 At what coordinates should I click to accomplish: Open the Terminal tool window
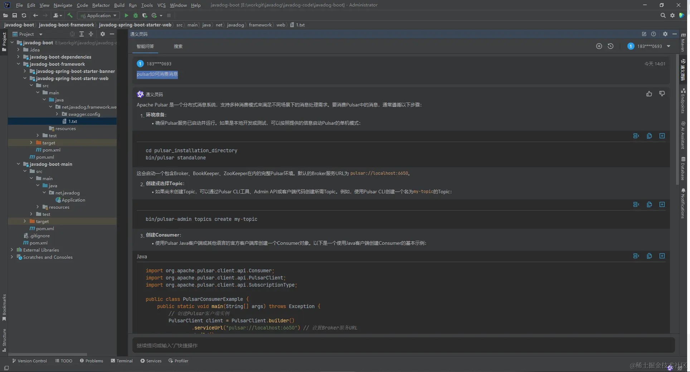pyautogui.click(x=122, y=361)
